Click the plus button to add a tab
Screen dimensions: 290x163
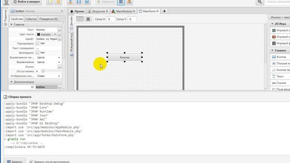(164, 11)
